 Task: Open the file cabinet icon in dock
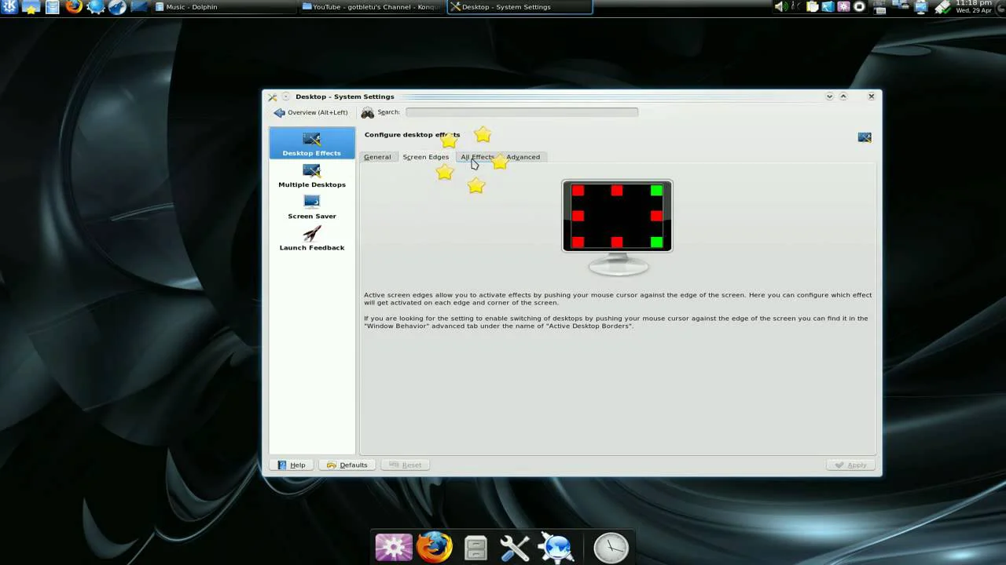point(475,547)
